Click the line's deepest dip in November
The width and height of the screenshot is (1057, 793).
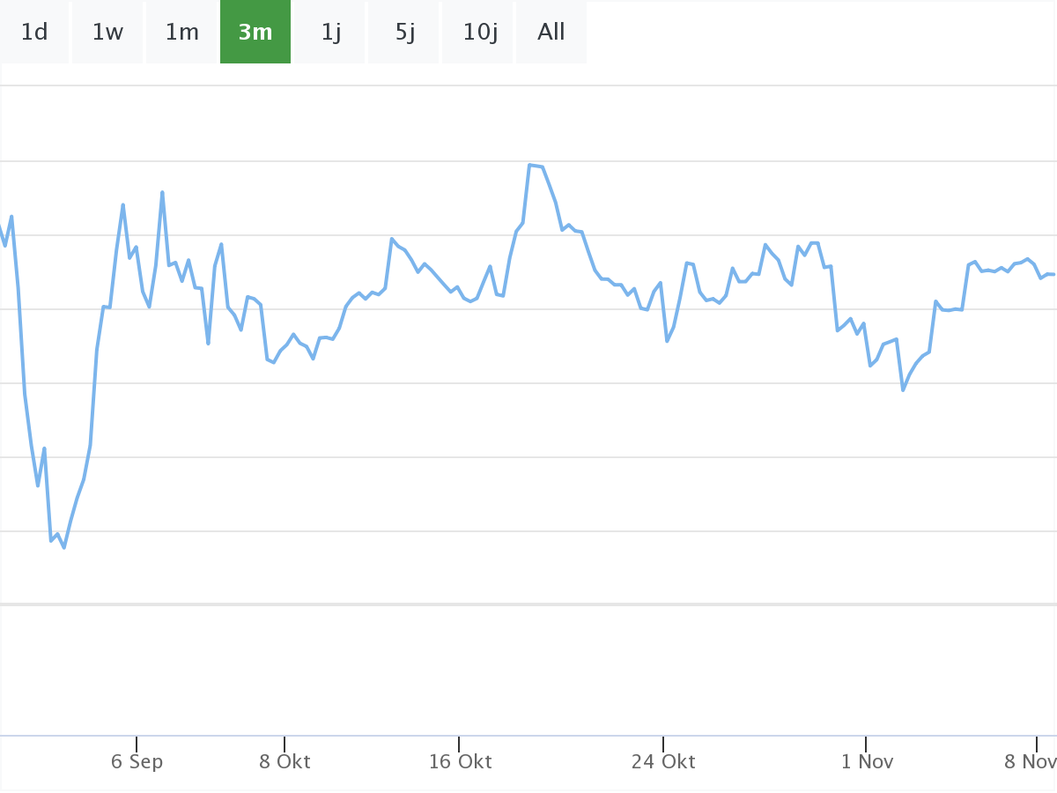(x=903, y=389)
